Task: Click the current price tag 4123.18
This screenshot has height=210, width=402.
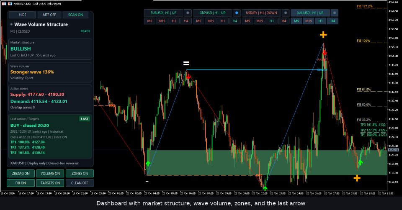Action: [x=393, y=150]
